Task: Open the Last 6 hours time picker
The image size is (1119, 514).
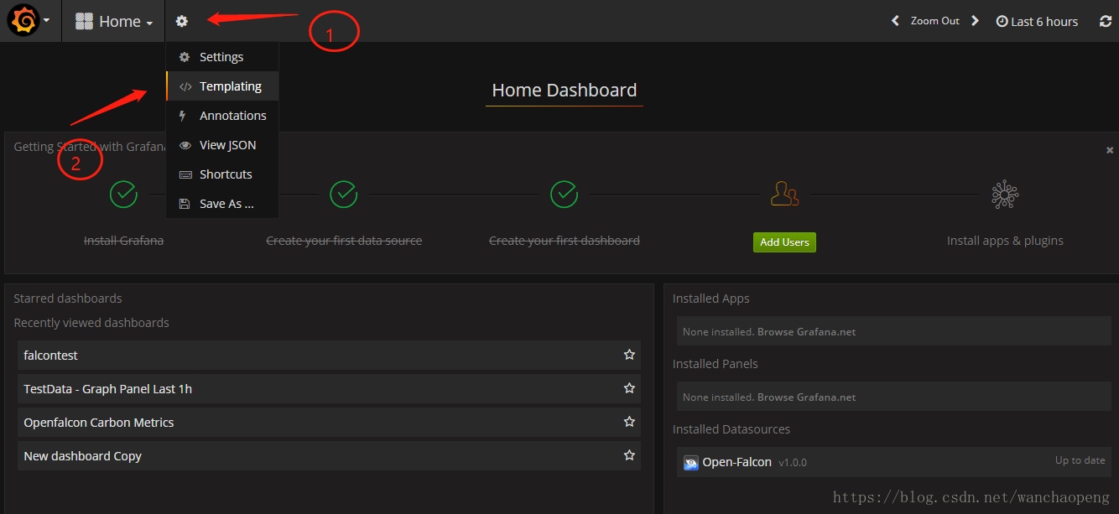Action: (x=1037, y=22)
